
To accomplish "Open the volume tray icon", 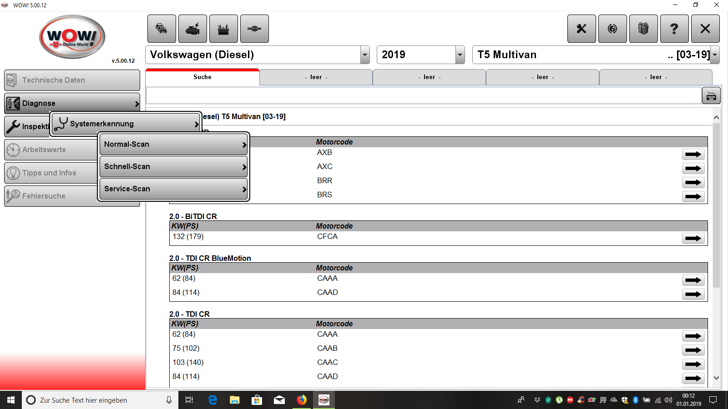I will pos(668,400).
